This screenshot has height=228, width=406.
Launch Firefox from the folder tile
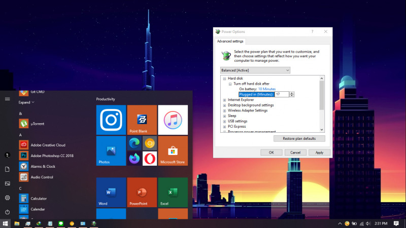point(134,159)
